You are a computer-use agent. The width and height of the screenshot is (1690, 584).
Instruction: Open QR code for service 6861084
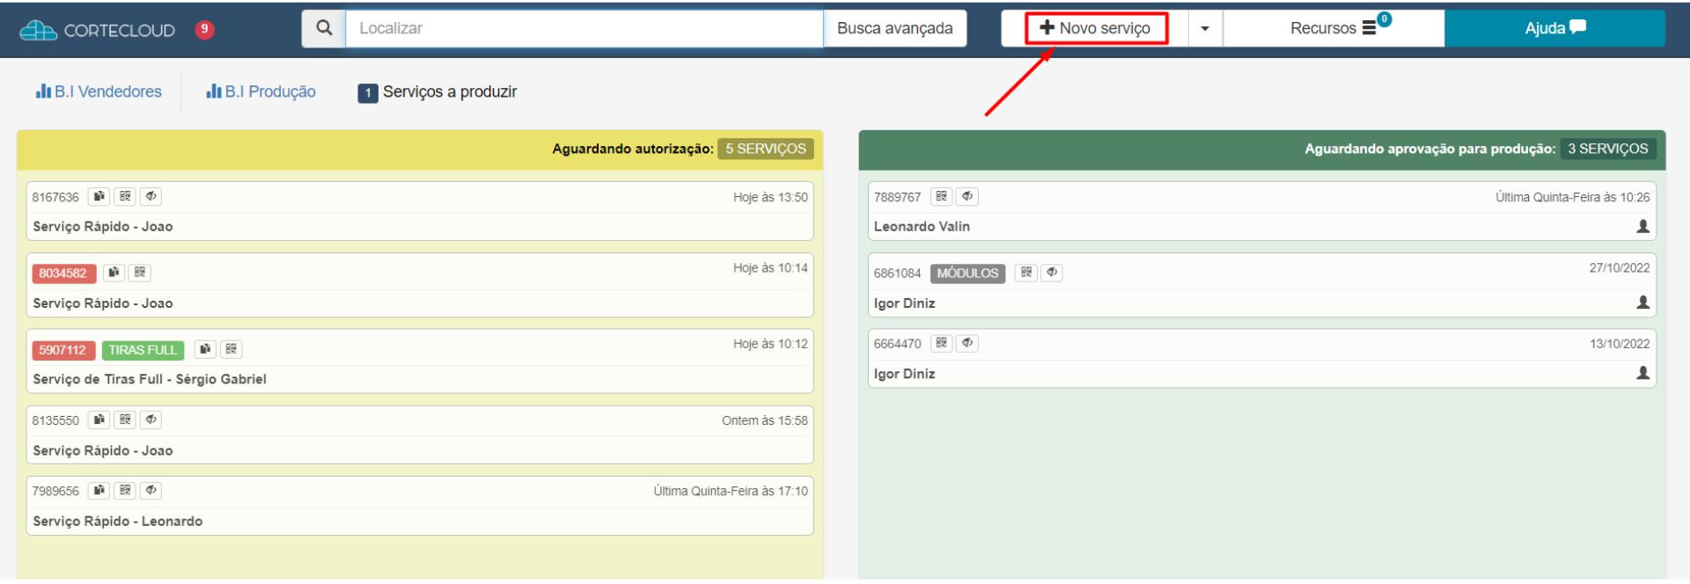click(1026, 273)
